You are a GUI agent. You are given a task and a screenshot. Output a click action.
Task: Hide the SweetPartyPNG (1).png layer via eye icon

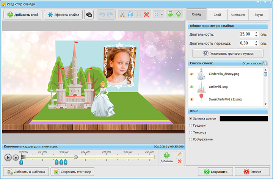(192, 99)
